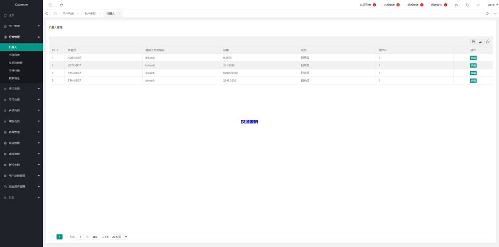Click the refresh icon in top bar
The image size is (499, 247).
pyautogui.click(x=61, y=5)
